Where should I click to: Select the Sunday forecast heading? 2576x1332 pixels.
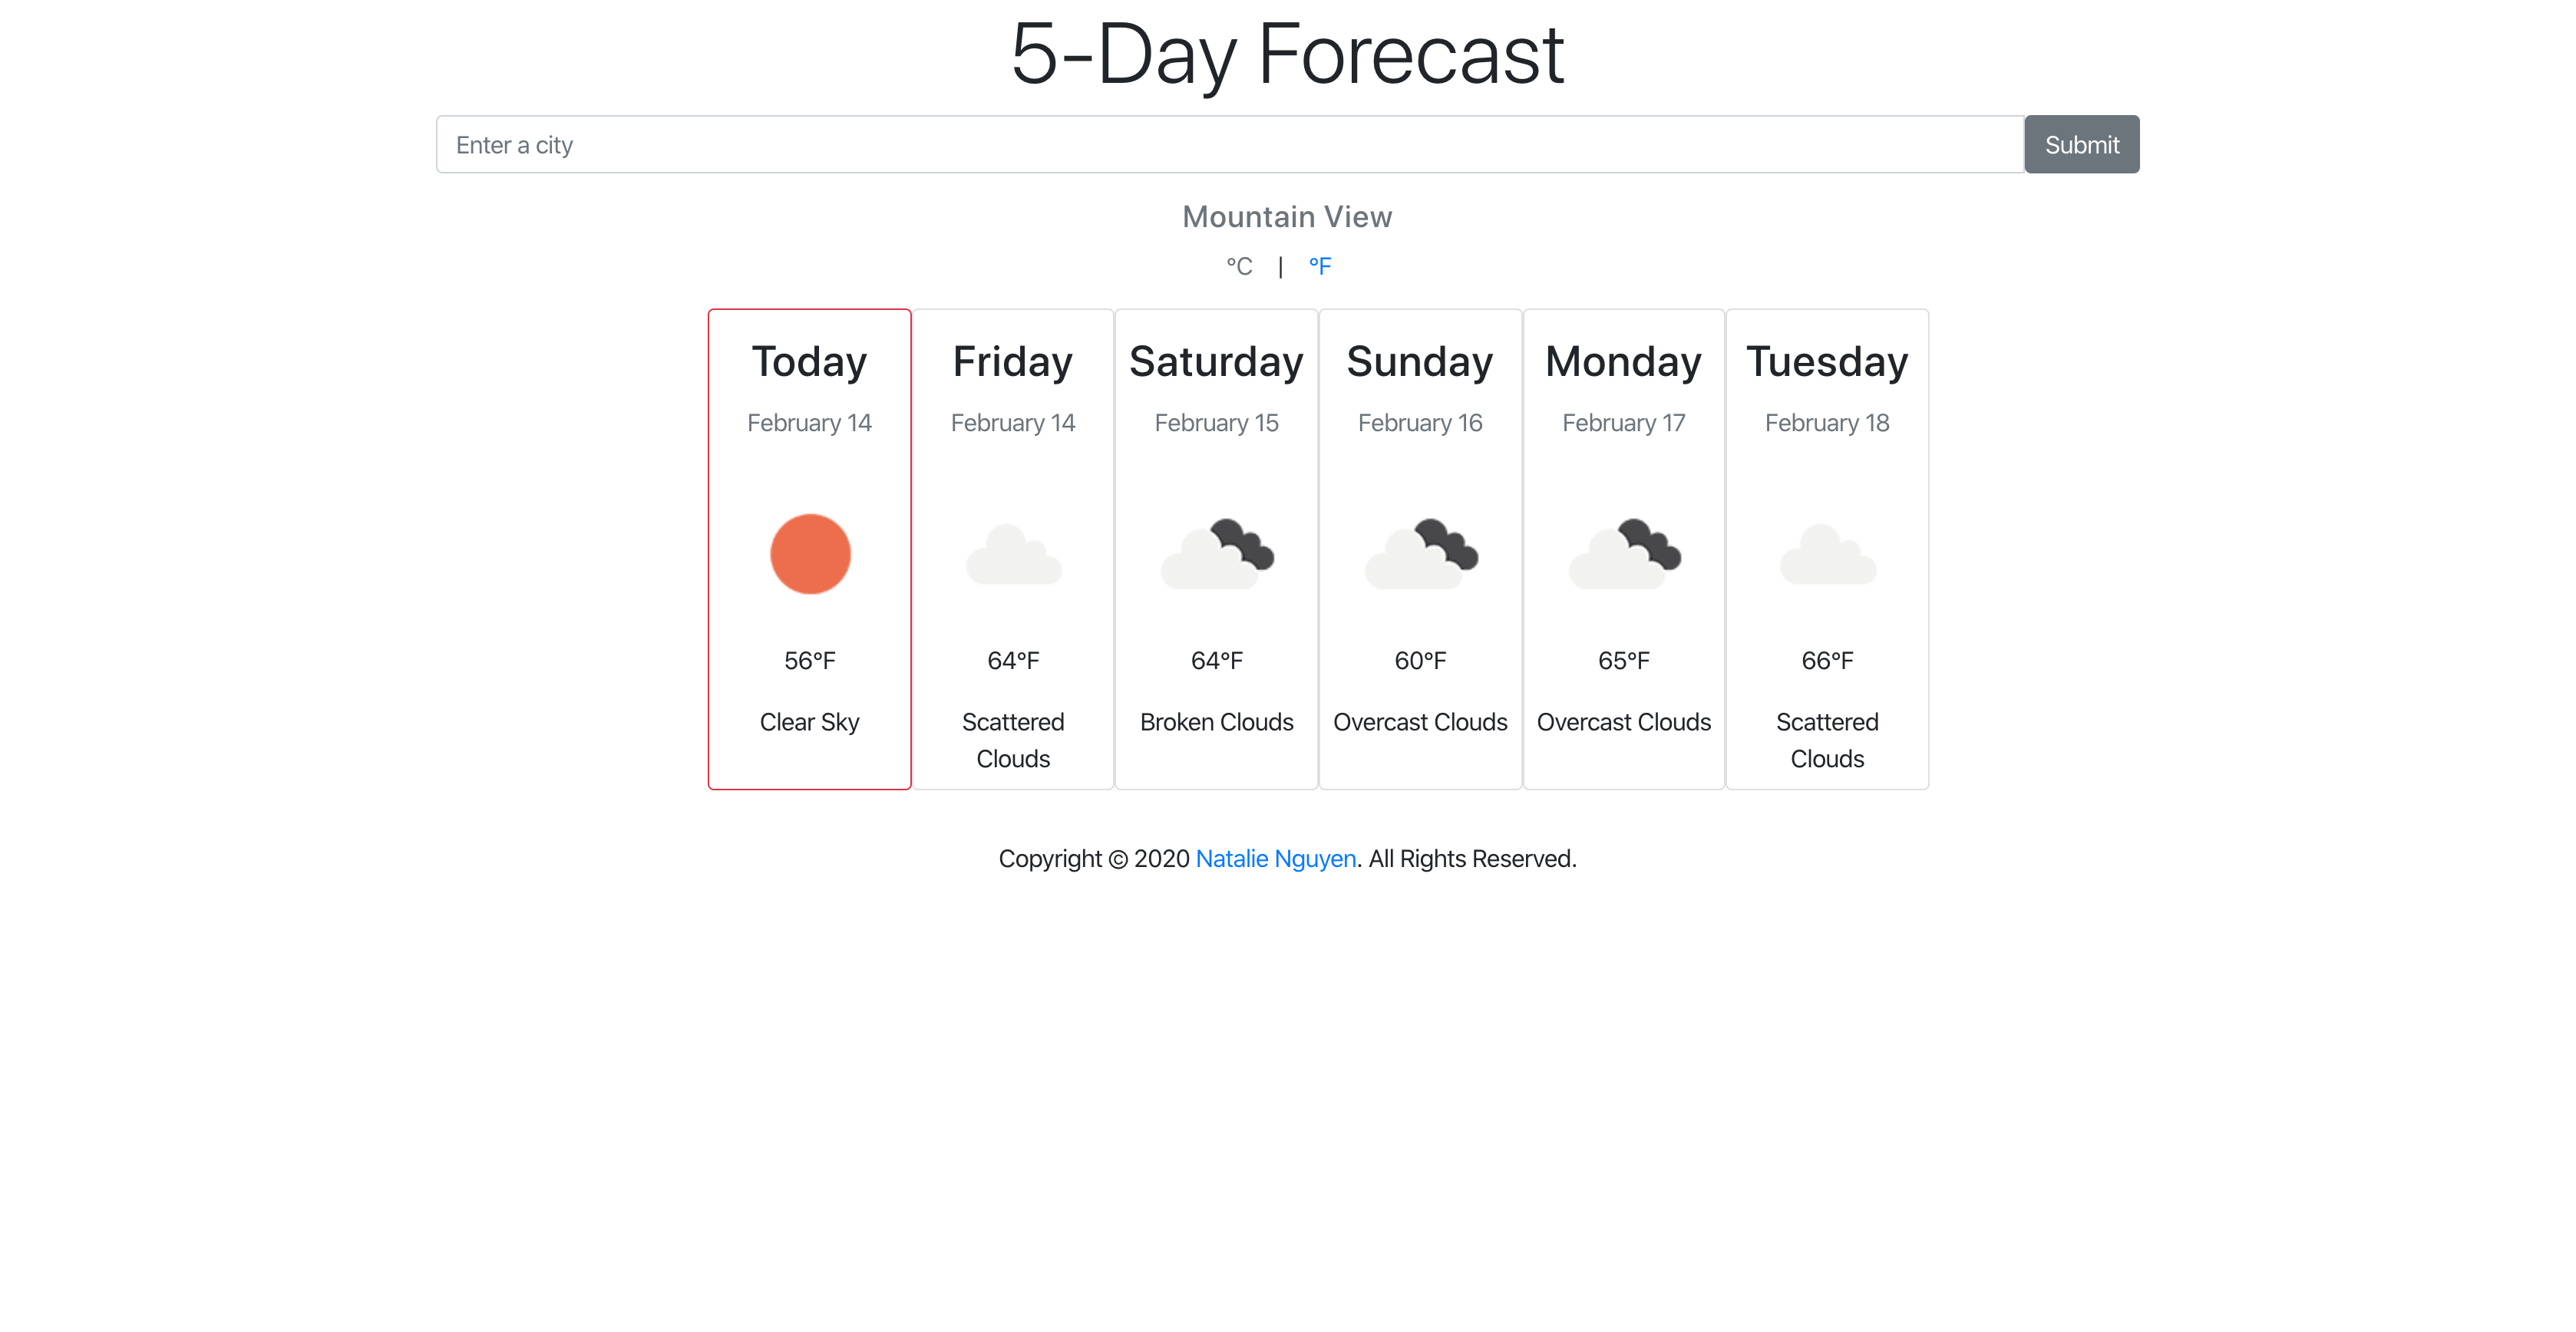point(1420,361)
